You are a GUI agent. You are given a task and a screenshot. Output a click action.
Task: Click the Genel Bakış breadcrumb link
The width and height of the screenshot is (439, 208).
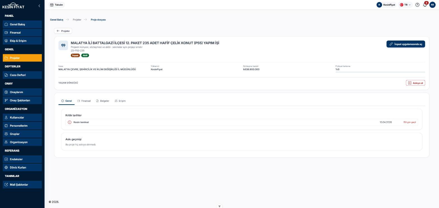[57, 20]
